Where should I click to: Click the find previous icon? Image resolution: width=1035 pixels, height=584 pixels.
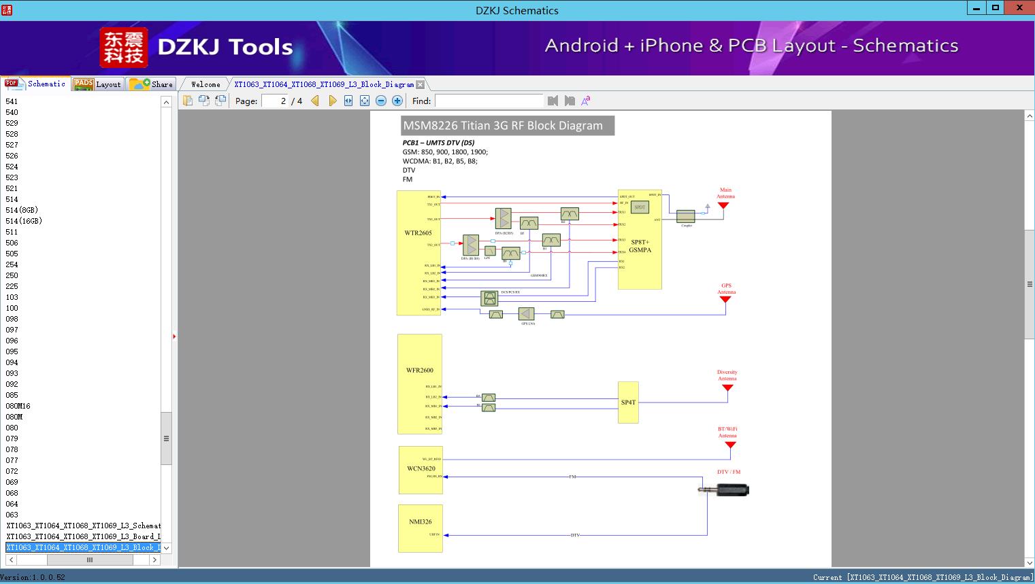553,101
